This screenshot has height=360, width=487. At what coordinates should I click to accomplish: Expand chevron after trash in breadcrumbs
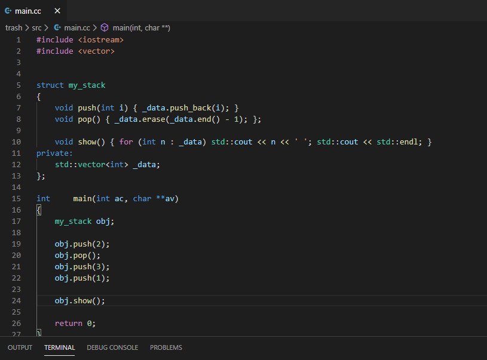point(27,28)
